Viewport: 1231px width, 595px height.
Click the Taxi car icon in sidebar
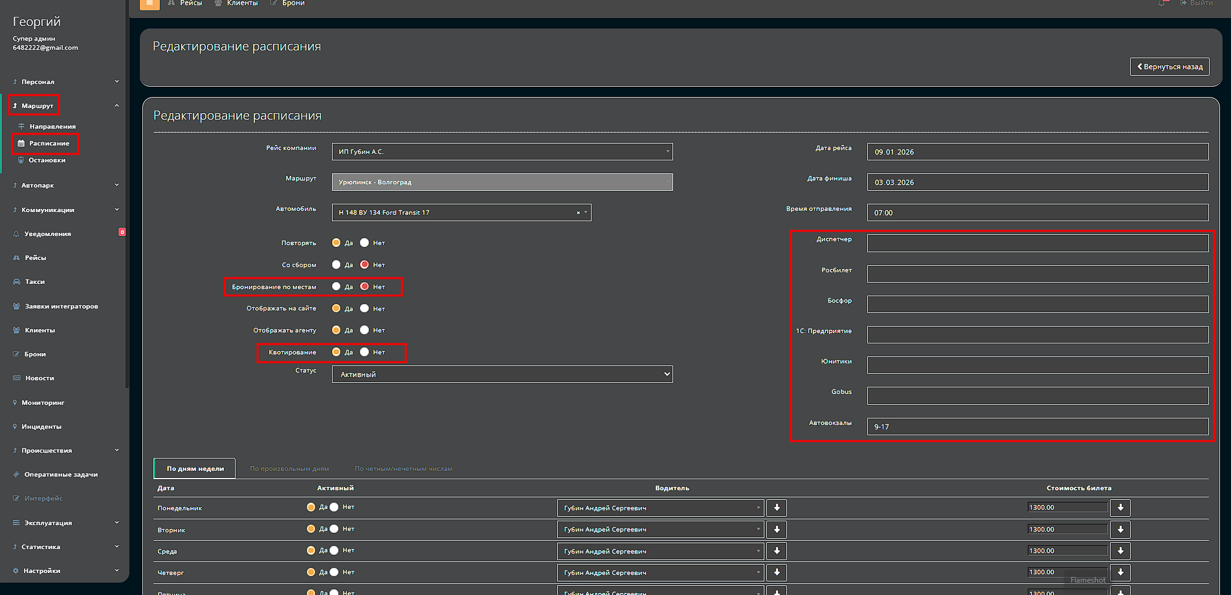[16, 282]
